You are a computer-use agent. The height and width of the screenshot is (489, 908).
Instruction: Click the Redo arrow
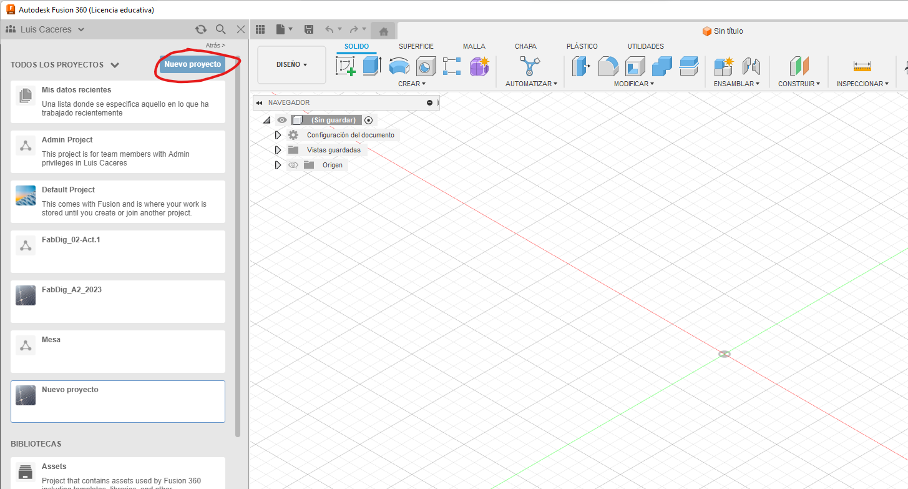(x=354, y=29)
